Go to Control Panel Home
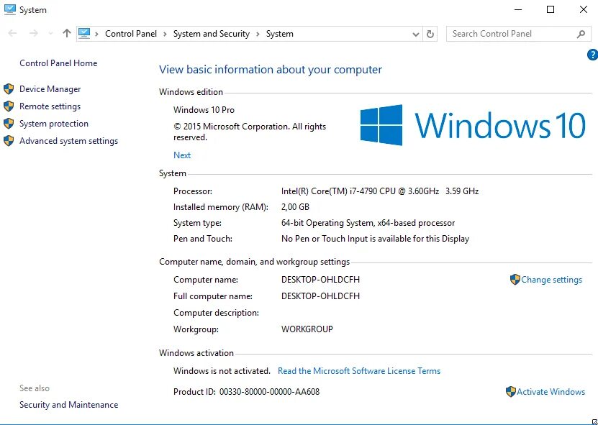The image size is (598, 425). [x=58, y=63]
